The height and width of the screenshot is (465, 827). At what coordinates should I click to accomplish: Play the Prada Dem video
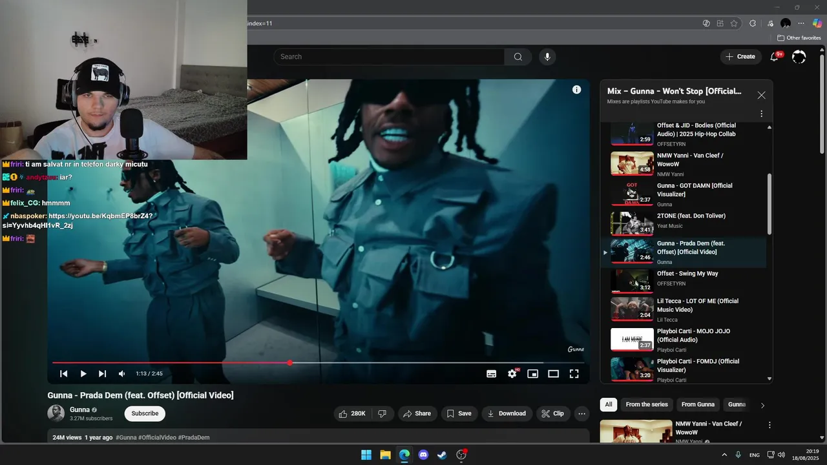(83, 373)
